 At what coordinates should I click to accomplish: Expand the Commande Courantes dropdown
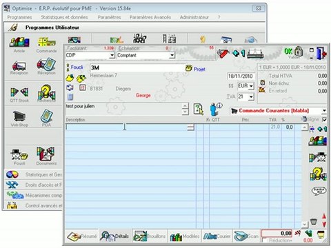coord(324,111)
